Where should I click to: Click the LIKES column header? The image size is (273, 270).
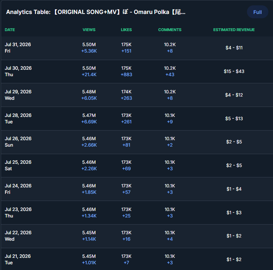126,30
